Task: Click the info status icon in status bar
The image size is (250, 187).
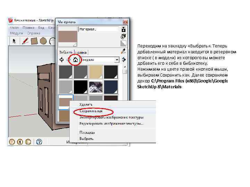Action: pos(20,142)
